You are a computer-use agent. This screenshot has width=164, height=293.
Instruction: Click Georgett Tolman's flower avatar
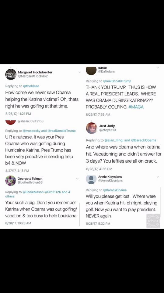[x=11, y=181]
